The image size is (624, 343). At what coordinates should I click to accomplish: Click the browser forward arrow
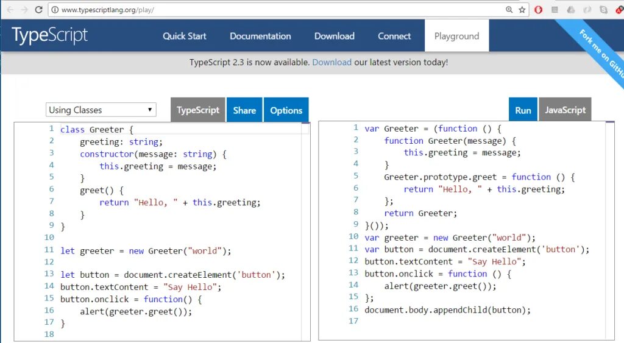[24, 10]
